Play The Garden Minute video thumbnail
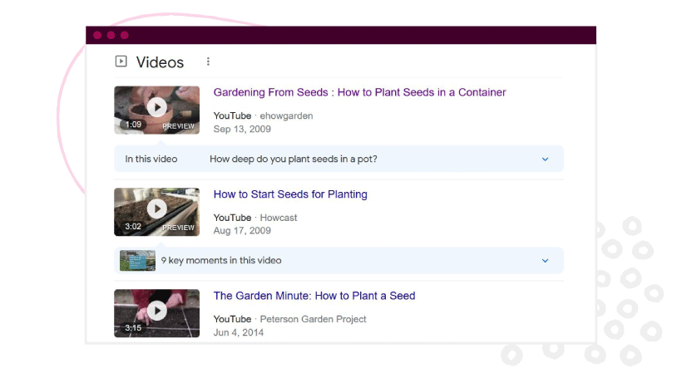Screen dimensions: 682x373 pos(156,313)
